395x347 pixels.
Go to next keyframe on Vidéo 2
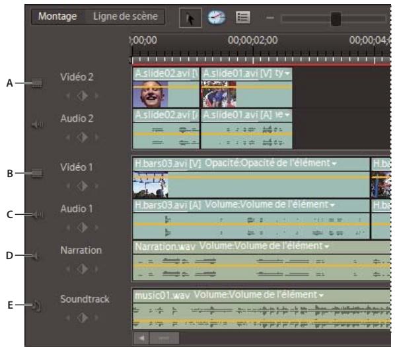[x=96, y=96]
